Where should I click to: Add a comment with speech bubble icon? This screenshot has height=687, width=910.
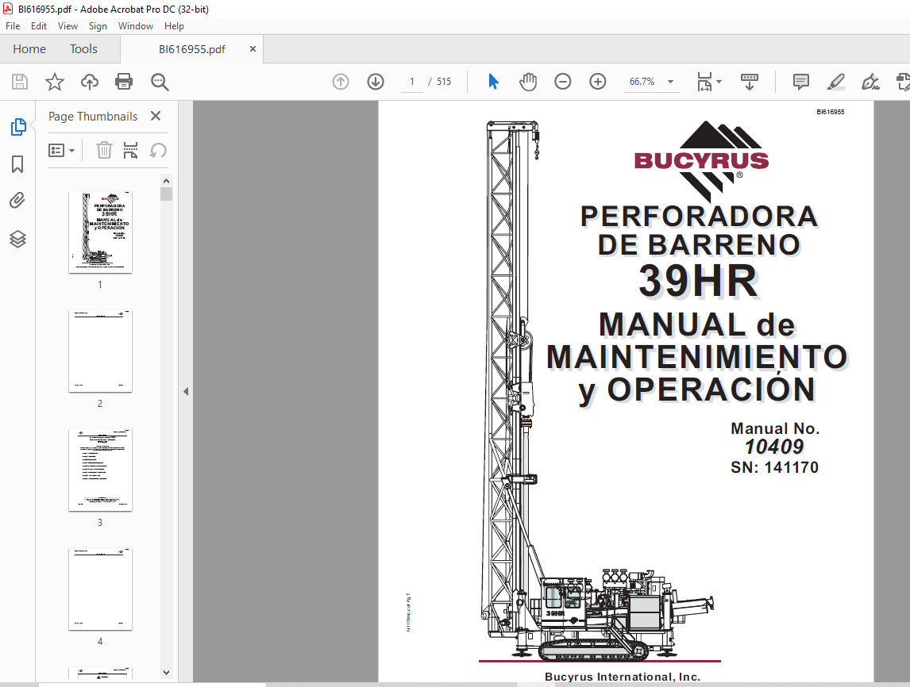tap(801, 82)
